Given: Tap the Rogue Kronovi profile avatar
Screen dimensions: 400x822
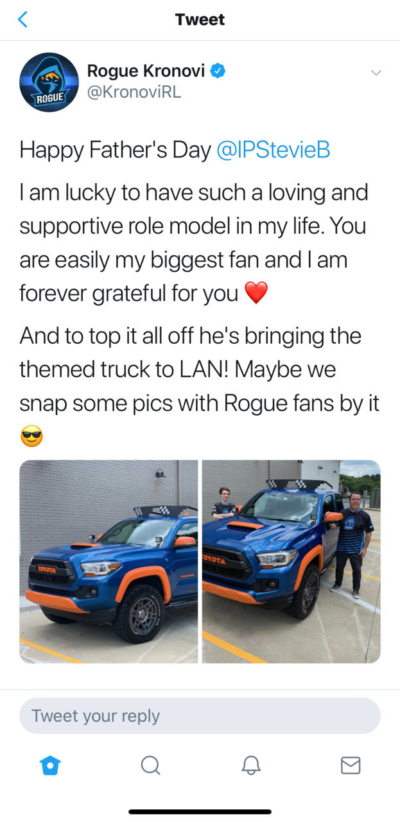Looking at the screenshot, I should pyautogui.click(x=49, y=82).
